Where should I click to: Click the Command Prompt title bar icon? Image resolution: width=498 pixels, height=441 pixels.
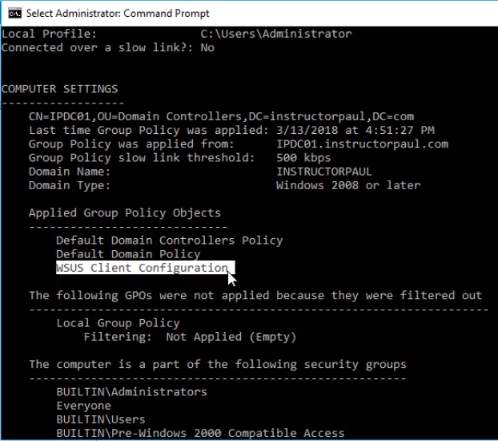tap(14, 14)
